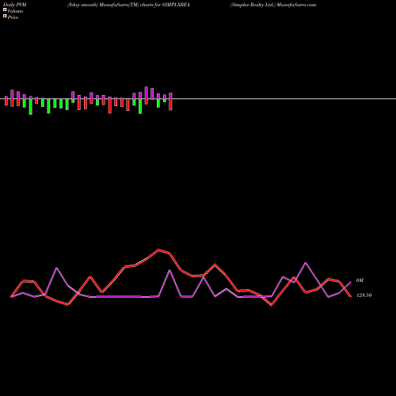Screen dimensions: 396x396
Task: Click the 'Price' legend label
Action: (x=13, y=17)
